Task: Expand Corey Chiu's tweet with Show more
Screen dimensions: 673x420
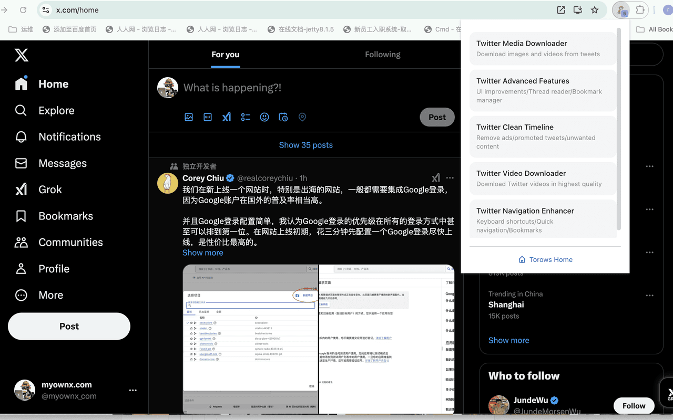Action: point(202,253)
